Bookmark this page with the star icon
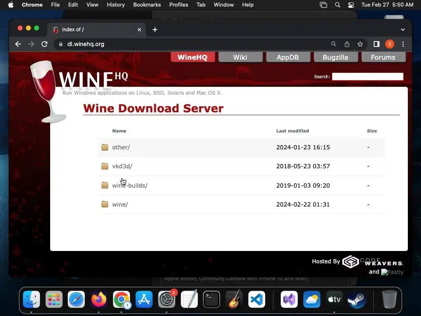This screenshot has height=316, width=421. coord(360,44)
